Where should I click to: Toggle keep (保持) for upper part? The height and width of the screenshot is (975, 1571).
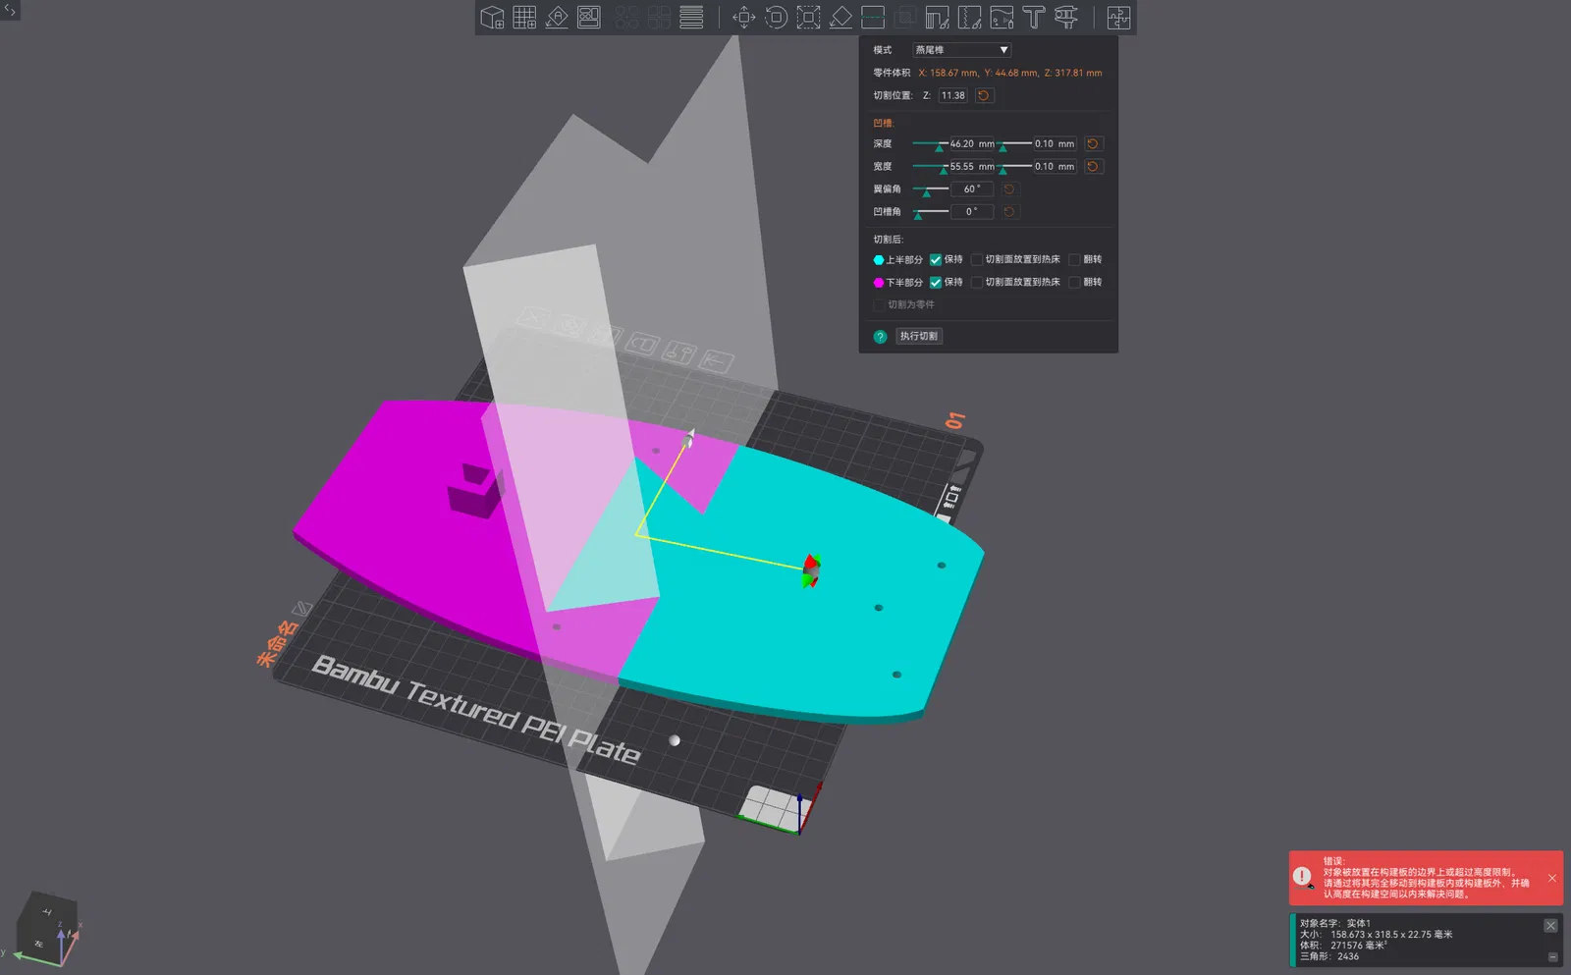pyautogui.click(x=936, y=260)
